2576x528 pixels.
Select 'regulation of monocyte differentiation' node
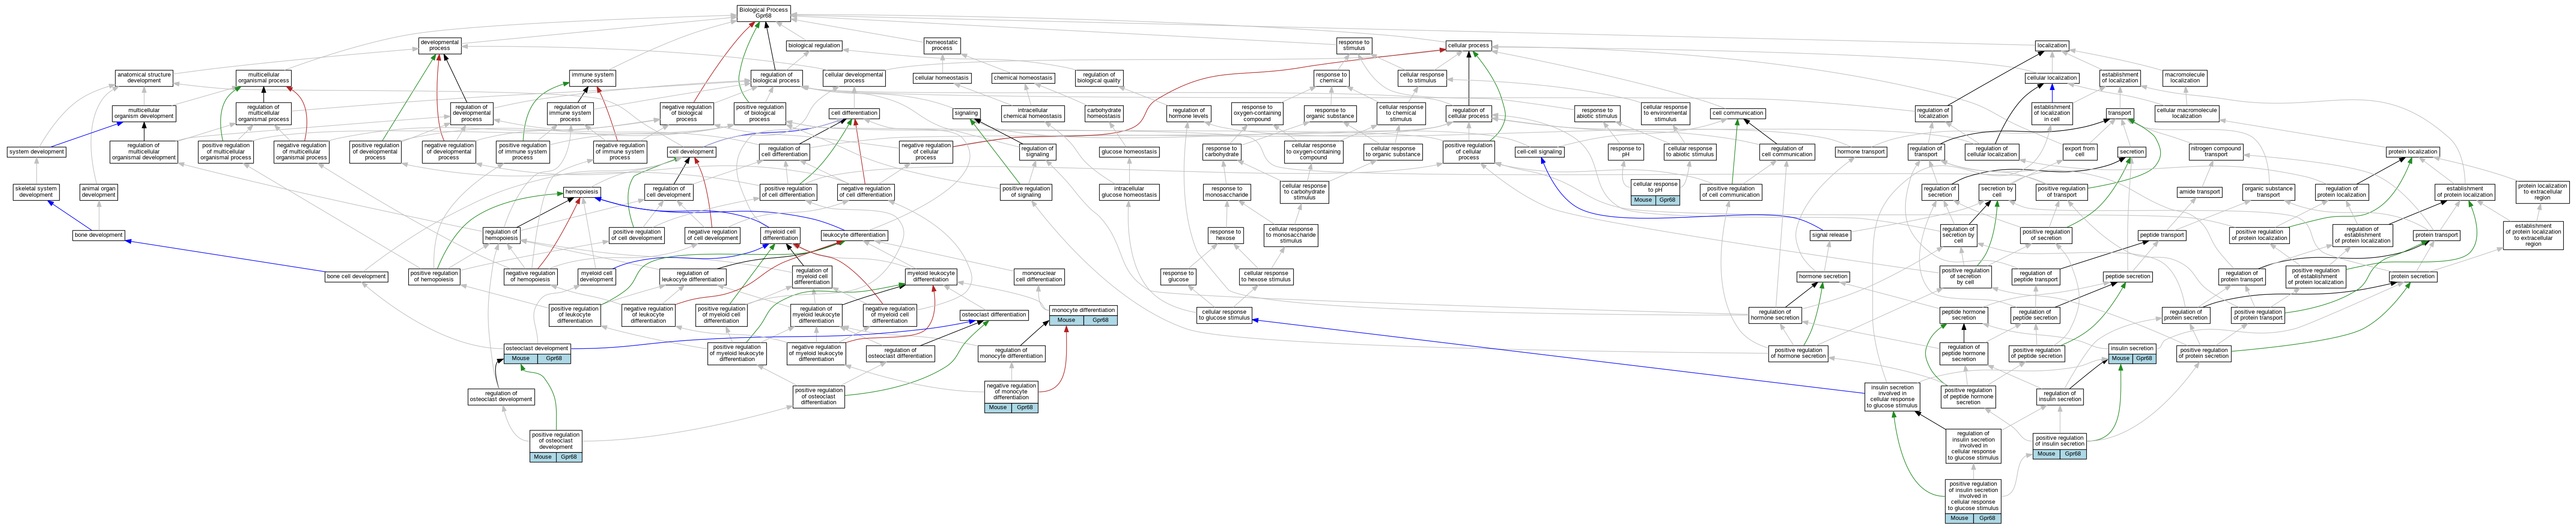[x=1011, y=353]
